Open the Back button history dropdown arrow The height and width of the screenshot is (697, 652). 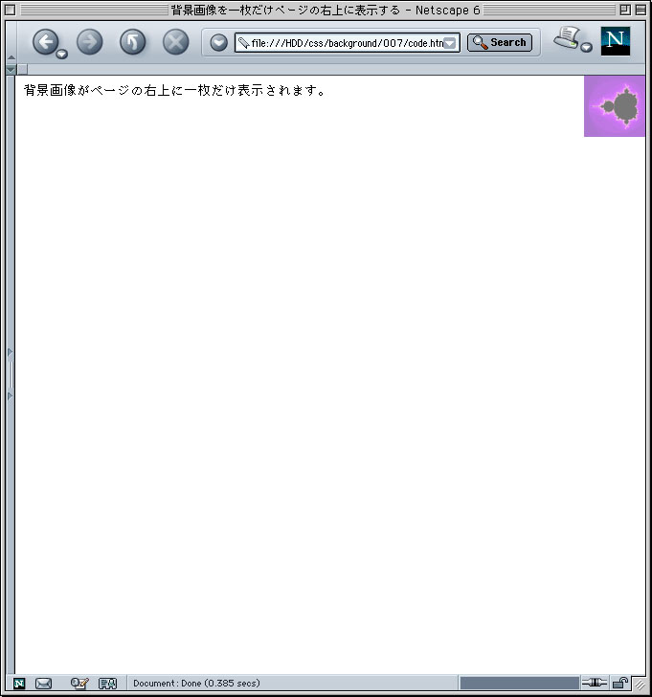point(62,55)
